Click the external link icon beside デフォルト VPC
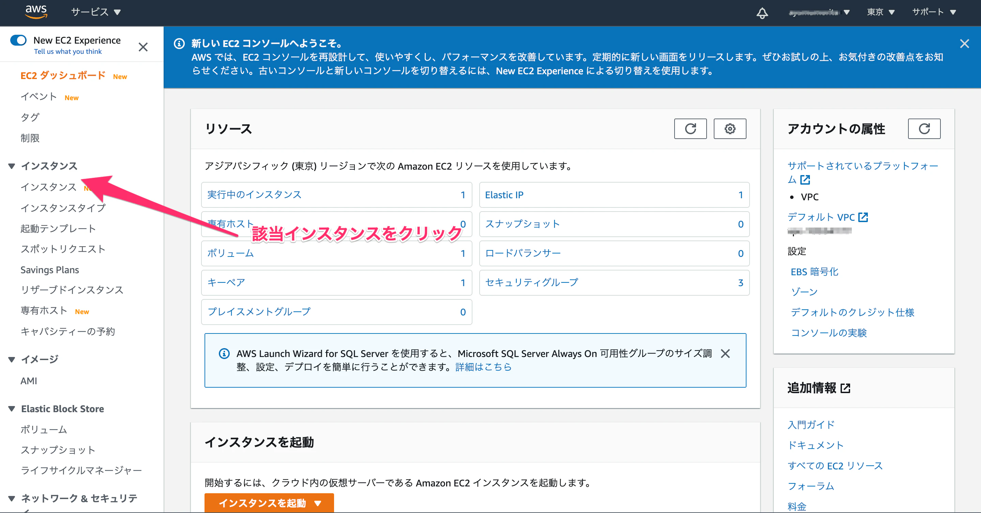Viewport: 981px width, 513px height. tap(863, 217)
